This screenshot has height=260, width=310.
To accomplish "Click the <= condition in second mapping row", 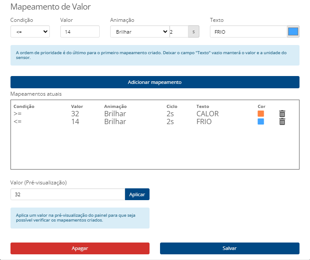I will click(x=17, y=122).
